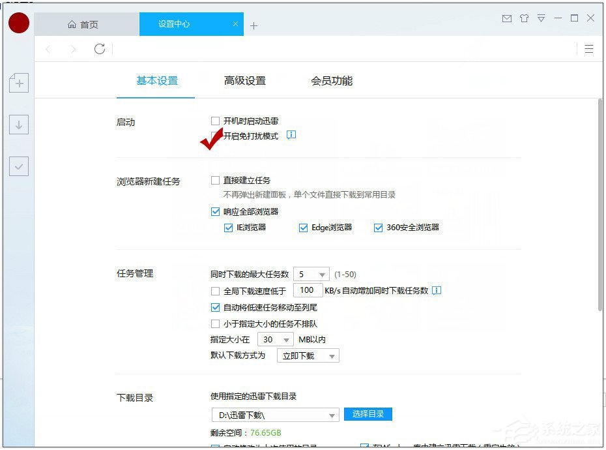
Task: Open the 指定大小在 size dropdown
Action: click(276, 339)
